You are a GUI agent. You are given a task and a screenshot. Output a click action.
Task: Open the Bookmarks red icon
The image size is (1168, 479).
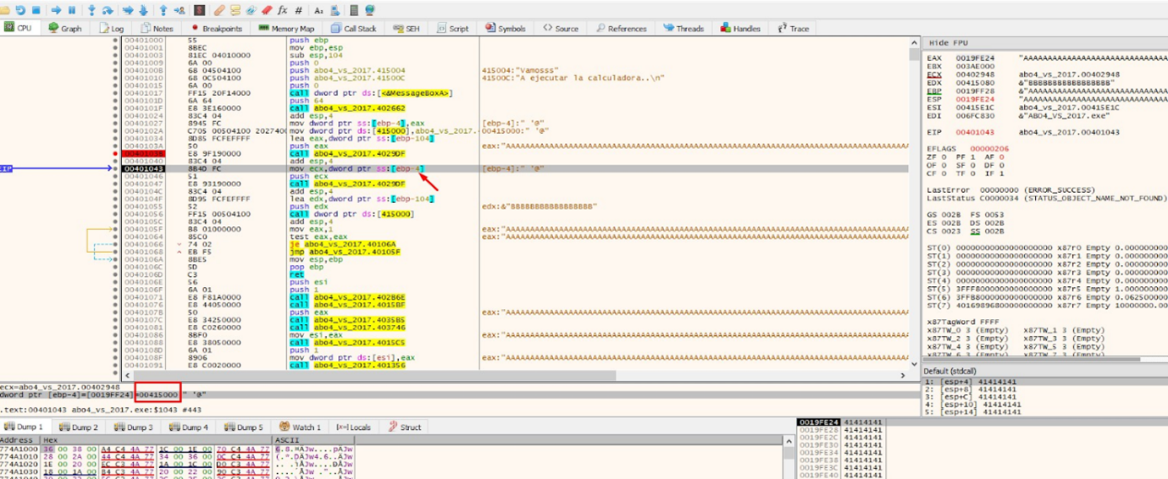click(267, 10)
